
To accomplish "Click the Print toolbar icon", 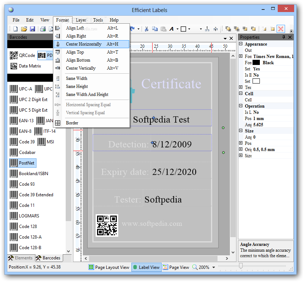I will tap(43, 29).
